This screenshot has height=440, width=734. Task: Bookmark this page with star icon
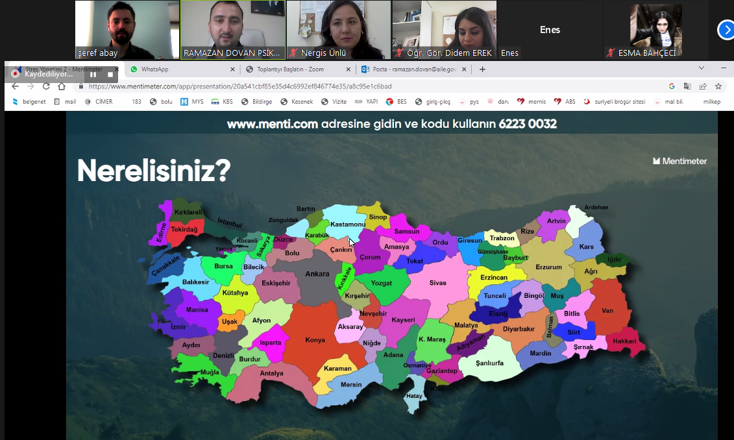click(718, 86)
